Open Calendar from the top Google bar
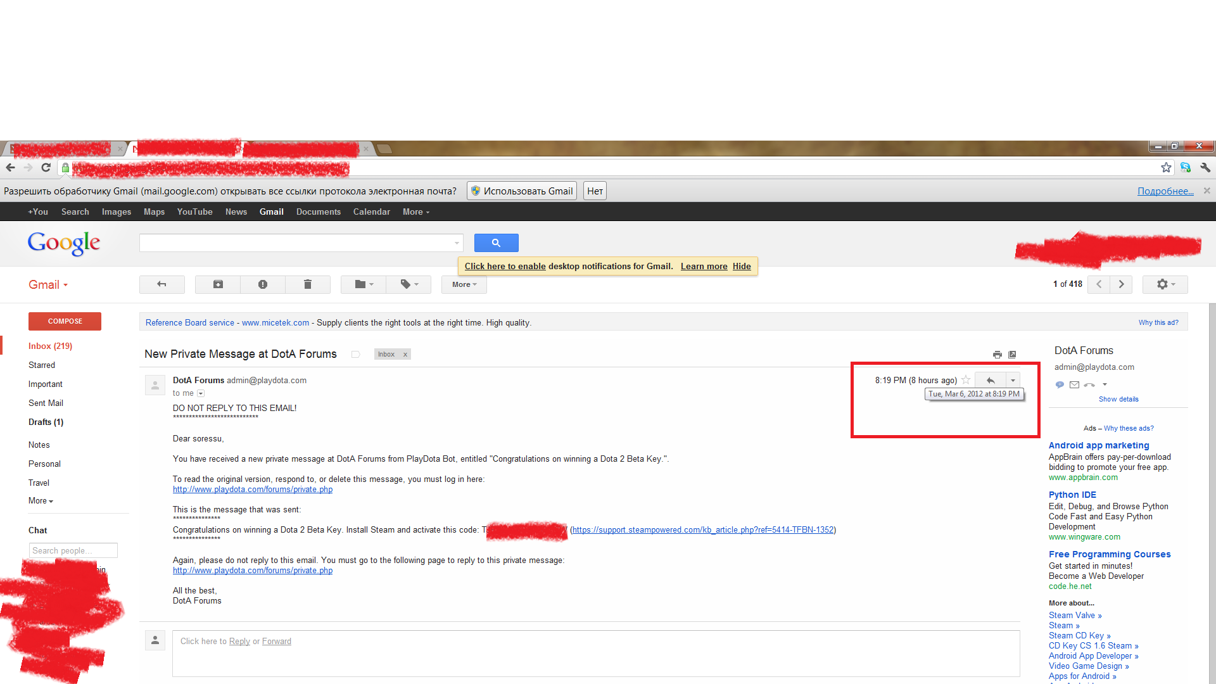Viewport: 1216px width, 684px height. [x=371, y=212]
